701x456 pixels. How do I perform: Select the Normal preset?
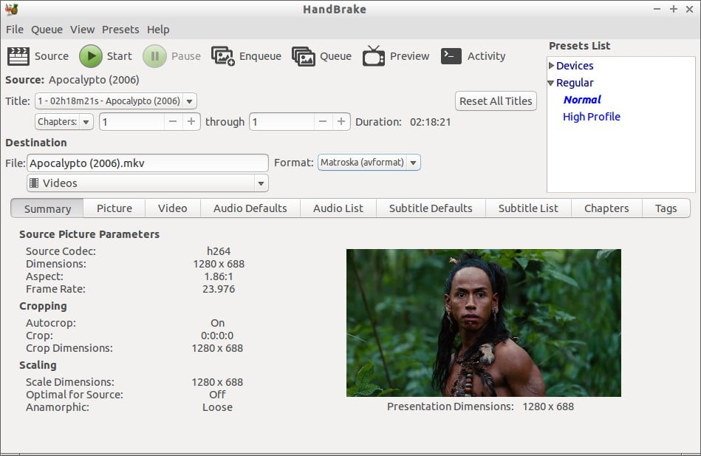click(582, 99)
